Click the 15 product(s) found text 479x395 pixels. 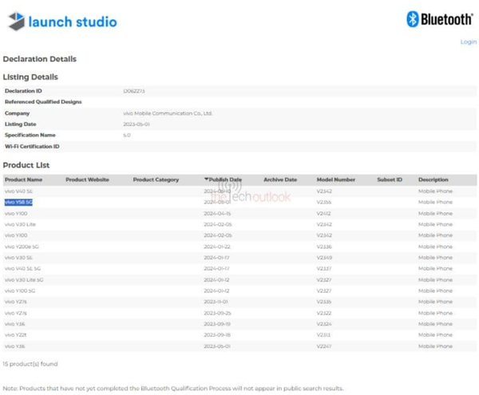click(x=30, y=364)
